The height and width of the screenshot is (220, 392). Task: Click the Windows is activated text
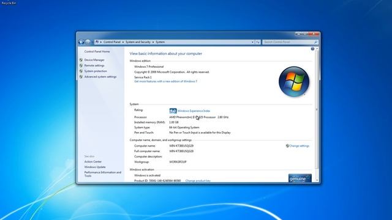147,175
